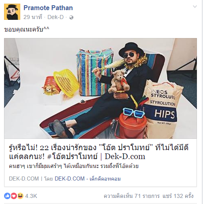
Task: Click the blue Like reaction icon
Action: pyautogui.click(x=7, y=196)
